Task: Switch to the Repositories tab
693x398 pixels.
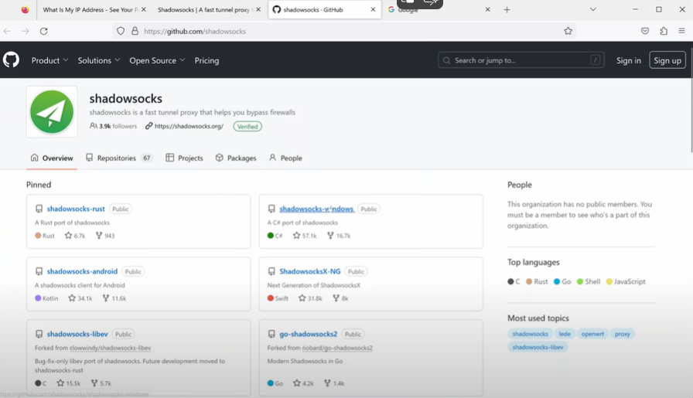Action: (119, 158)
